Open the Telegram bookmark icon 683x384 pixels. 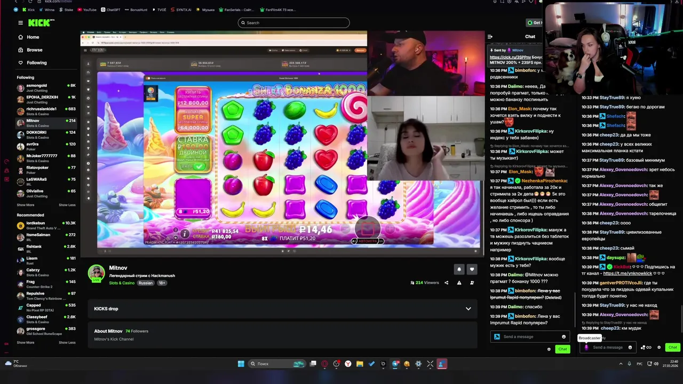[x=15, y=10]
